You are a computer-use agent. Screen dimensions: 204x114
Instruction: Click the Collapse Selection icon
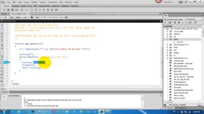click(x=2, y=37)
